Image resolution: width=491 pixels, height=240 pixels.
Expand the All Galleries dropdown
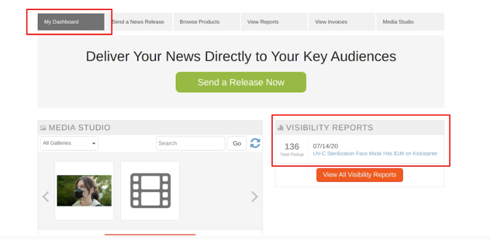click(69, 143)
